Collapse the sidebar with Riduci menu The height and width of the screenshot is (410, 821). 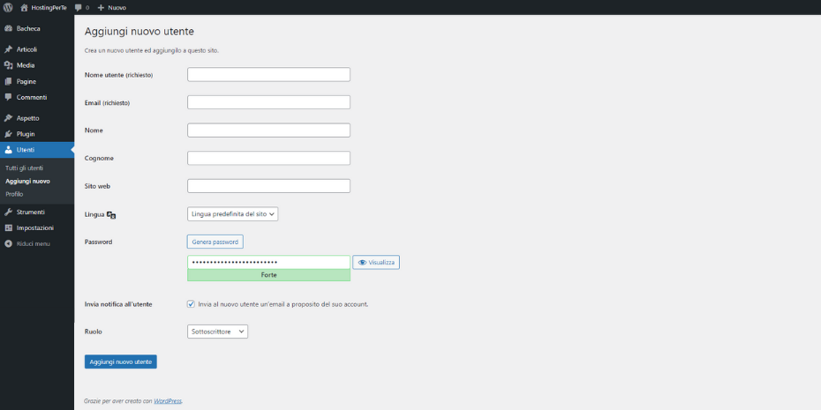pyautogui.click(x=32, y=243)
